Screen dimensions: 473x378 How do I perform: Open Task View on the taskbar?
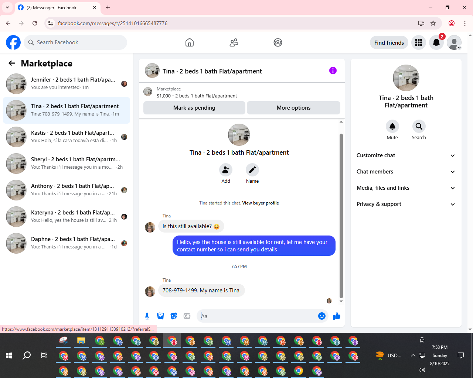point(44,355)
